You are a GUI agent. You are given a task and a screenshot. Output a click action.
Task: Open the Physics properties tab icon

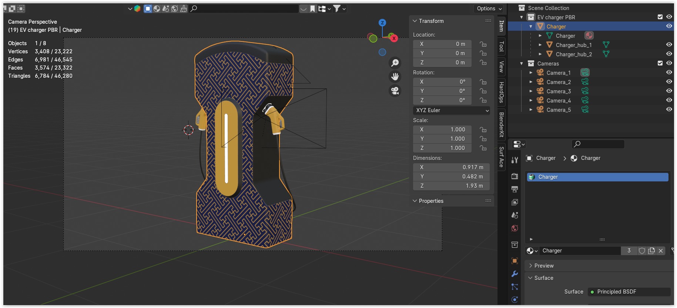click(515, 299)
